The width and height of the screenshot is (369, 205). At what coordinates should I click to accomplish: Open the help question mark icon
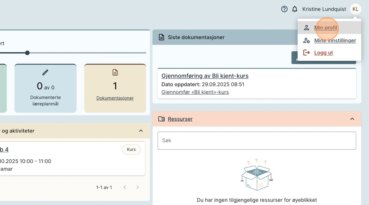click(x=284, y=9)
